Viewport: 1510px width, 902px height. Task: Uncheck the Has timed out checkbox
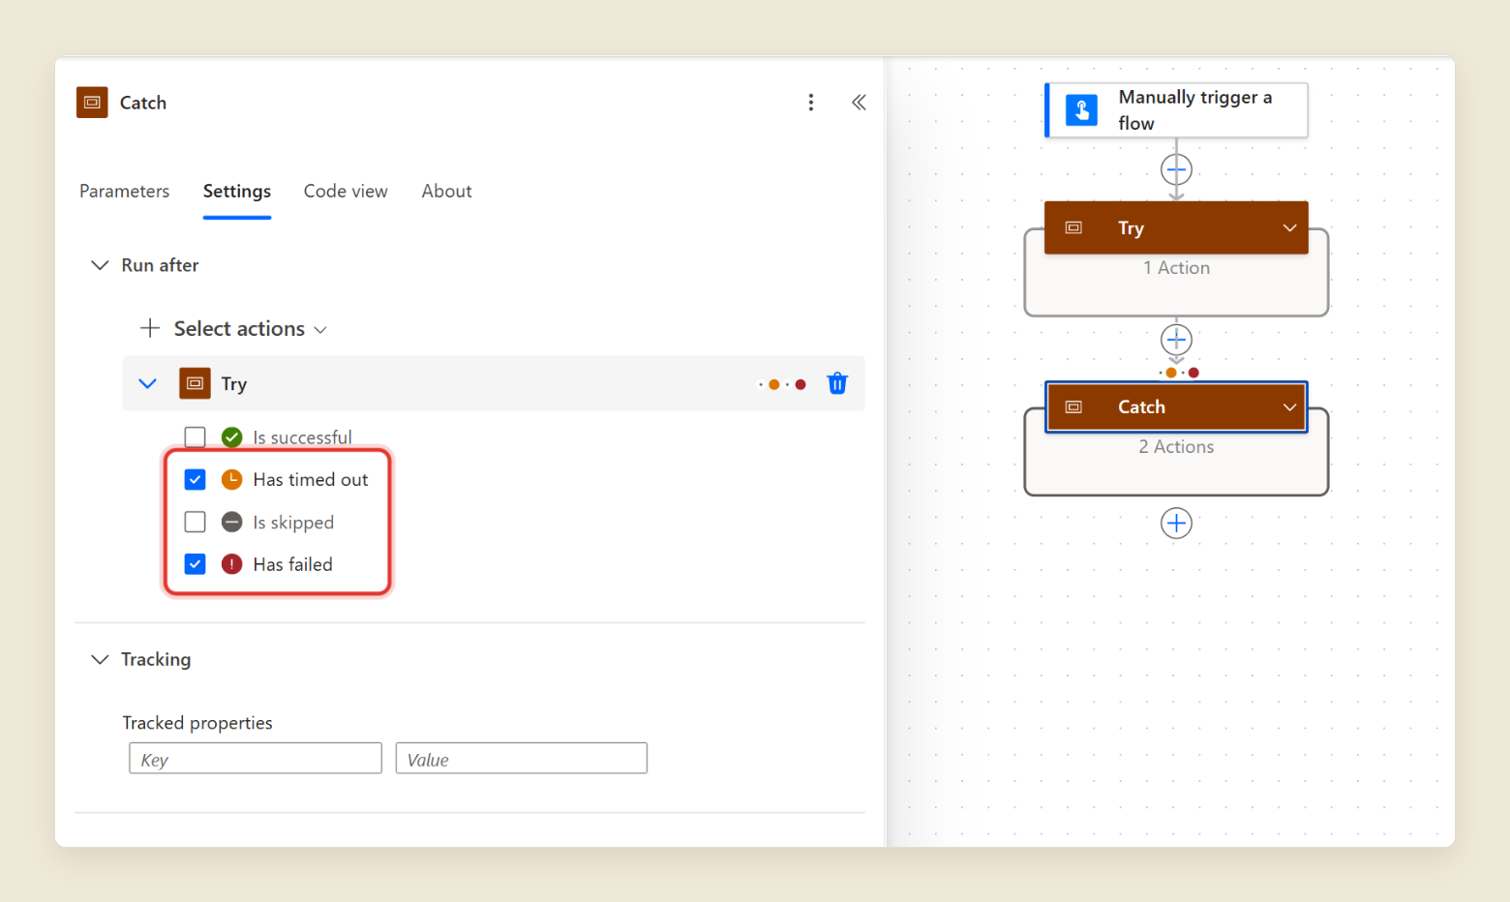(x=195, y=480)
